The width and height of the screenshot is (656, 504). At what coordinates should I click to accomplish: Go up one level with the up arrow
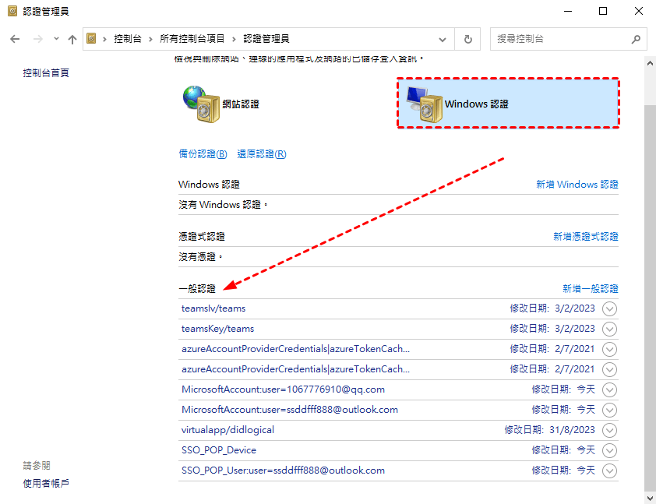pos(72,39)
